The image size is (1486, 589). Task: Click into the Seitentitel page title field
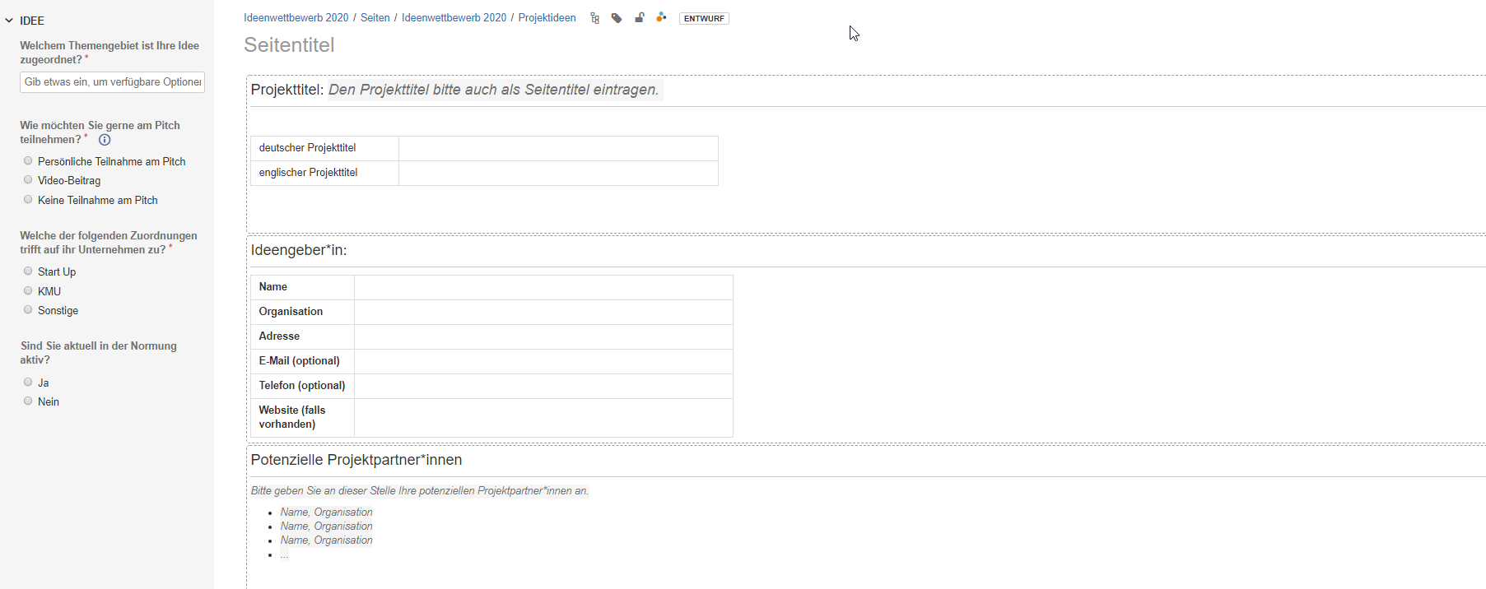point(494,45)
